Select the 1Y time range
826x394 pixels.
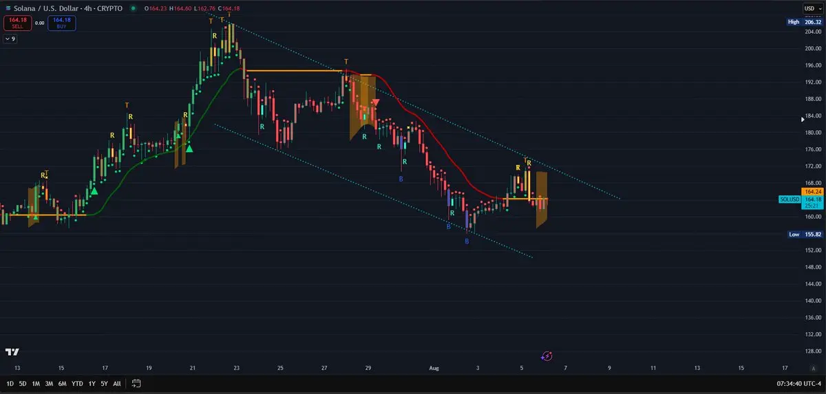coord(92,383)
